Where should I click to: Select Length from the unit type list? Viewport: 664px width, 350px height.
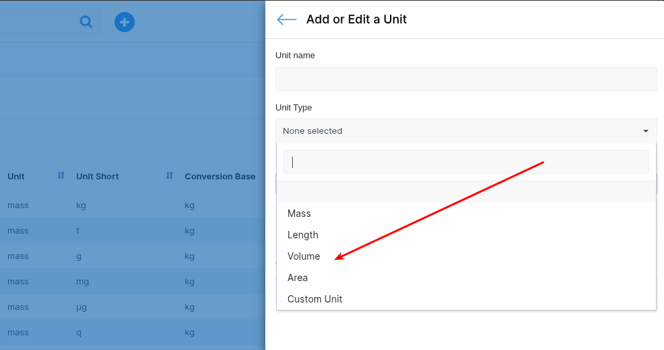point(303,235)
